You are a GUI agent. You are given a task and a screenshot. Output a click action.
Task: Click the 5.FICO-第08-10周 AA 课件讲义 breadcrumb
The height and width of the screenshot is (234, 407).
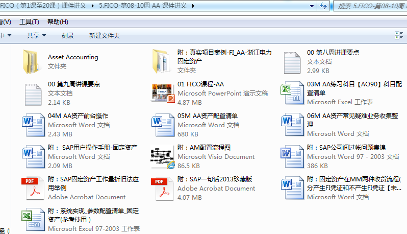pos(143,6)
